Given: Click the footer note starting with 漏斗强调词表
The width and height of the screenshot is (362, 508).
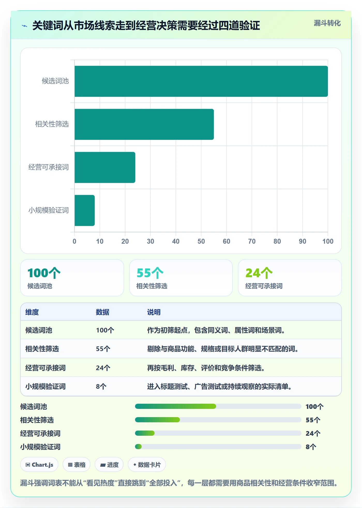Looking at the screenshot, I should [x=179, y=483].
